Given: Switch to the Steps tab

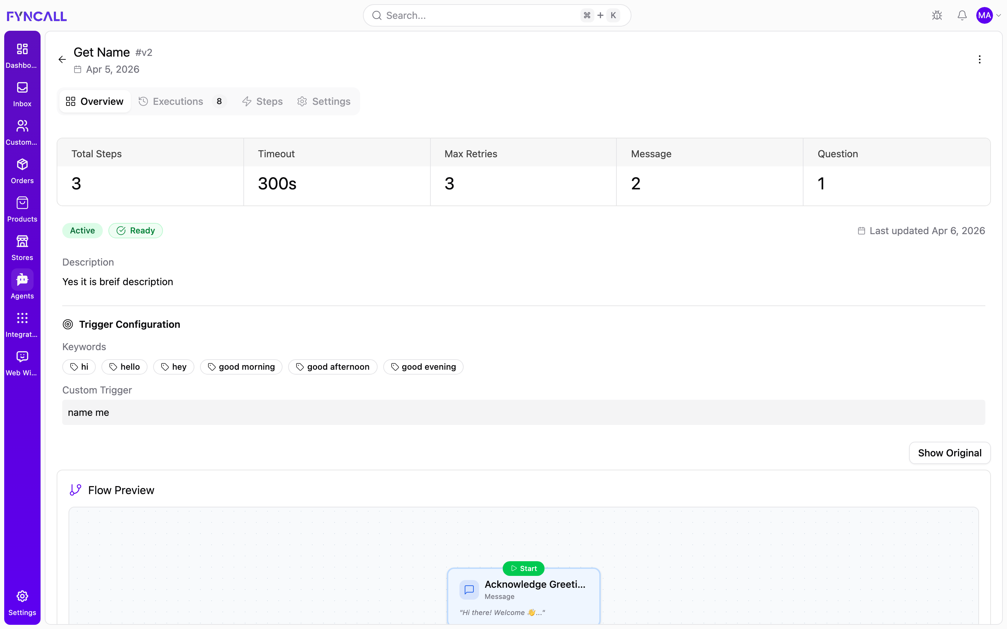Looking at the screenshot, I should pos(263,101).
